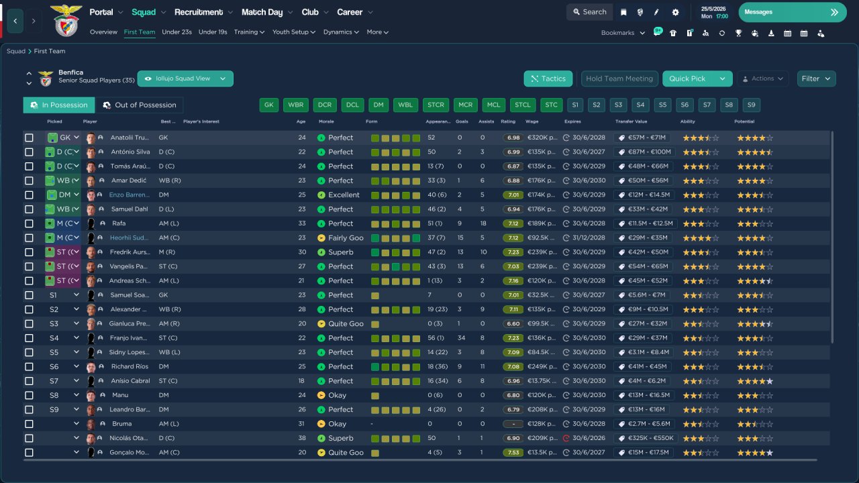
Task: Click the Tactics button
Action: tap(548, 78)
